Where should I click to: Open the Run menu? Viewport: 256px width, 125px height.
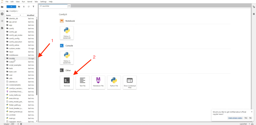(23, 1)
